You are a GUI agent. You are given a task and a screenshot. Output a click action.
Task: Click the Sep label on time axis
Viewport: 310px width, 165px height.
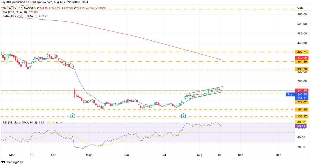click(x=241, y=155)
